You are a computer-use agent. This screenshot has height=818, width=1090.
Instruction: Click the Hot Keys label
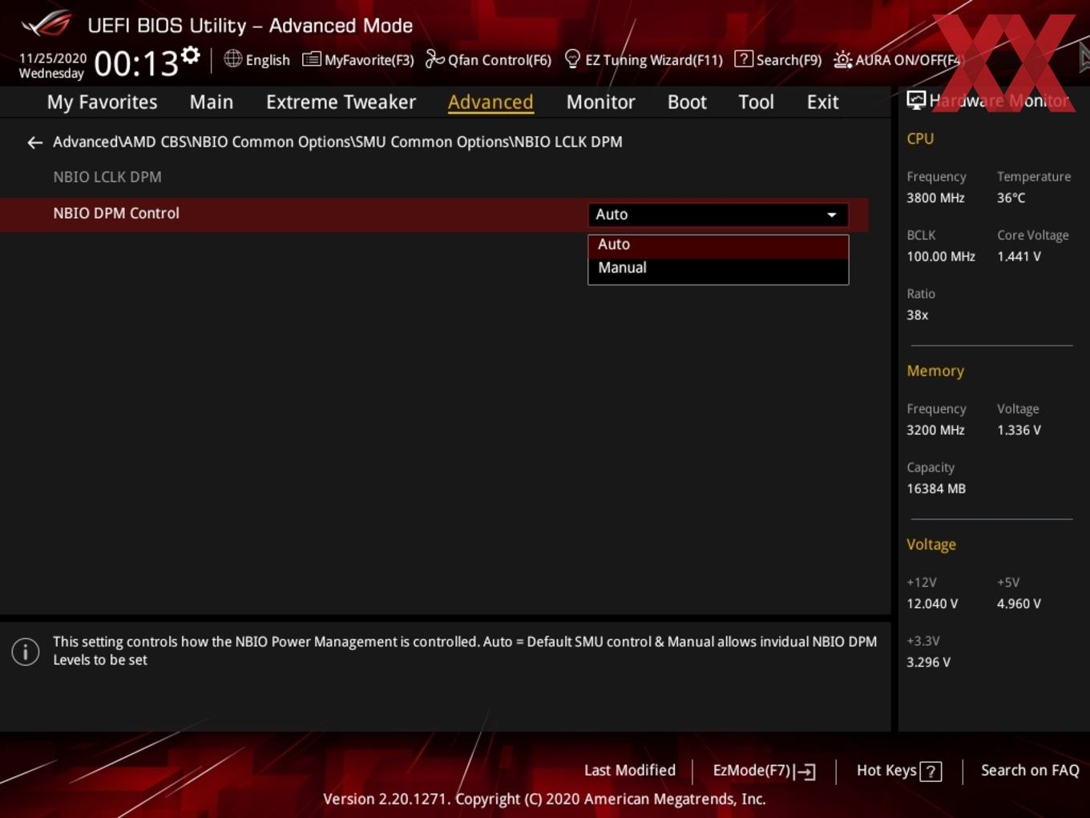point(886,771)
